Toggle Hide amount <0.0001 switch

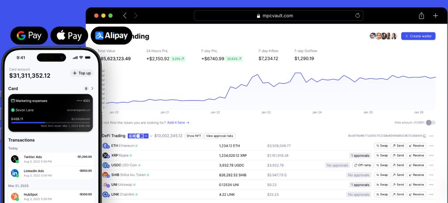click(431, 123)
